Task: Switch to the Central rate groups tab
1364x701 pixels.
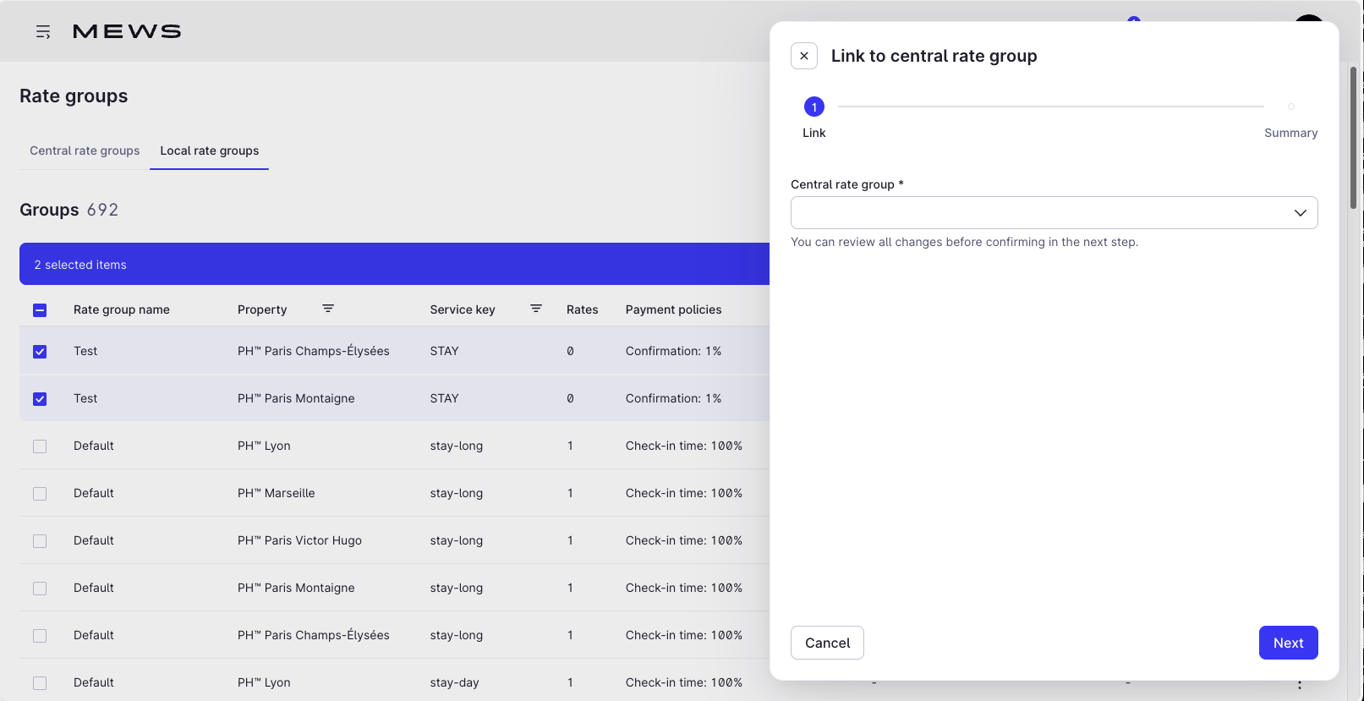Action: pyautogui.click(x=85, y=151)
